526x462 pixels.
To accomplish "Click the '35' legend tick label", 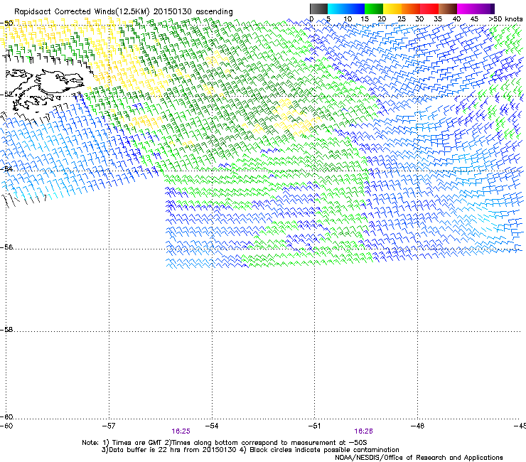I will [438, 19].
